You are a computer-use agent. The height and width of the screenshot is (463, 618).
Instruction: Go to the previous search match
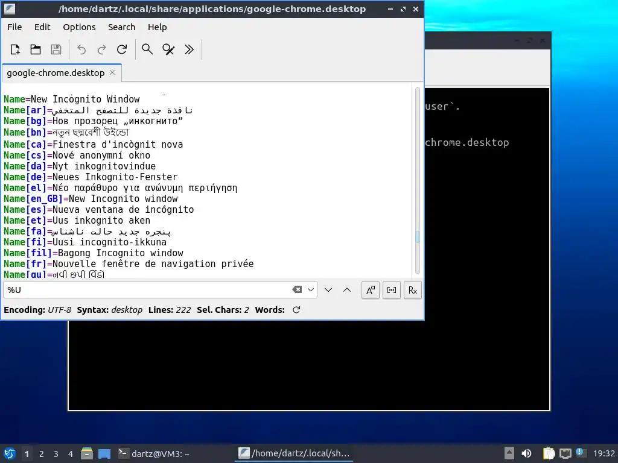[347, 290]
